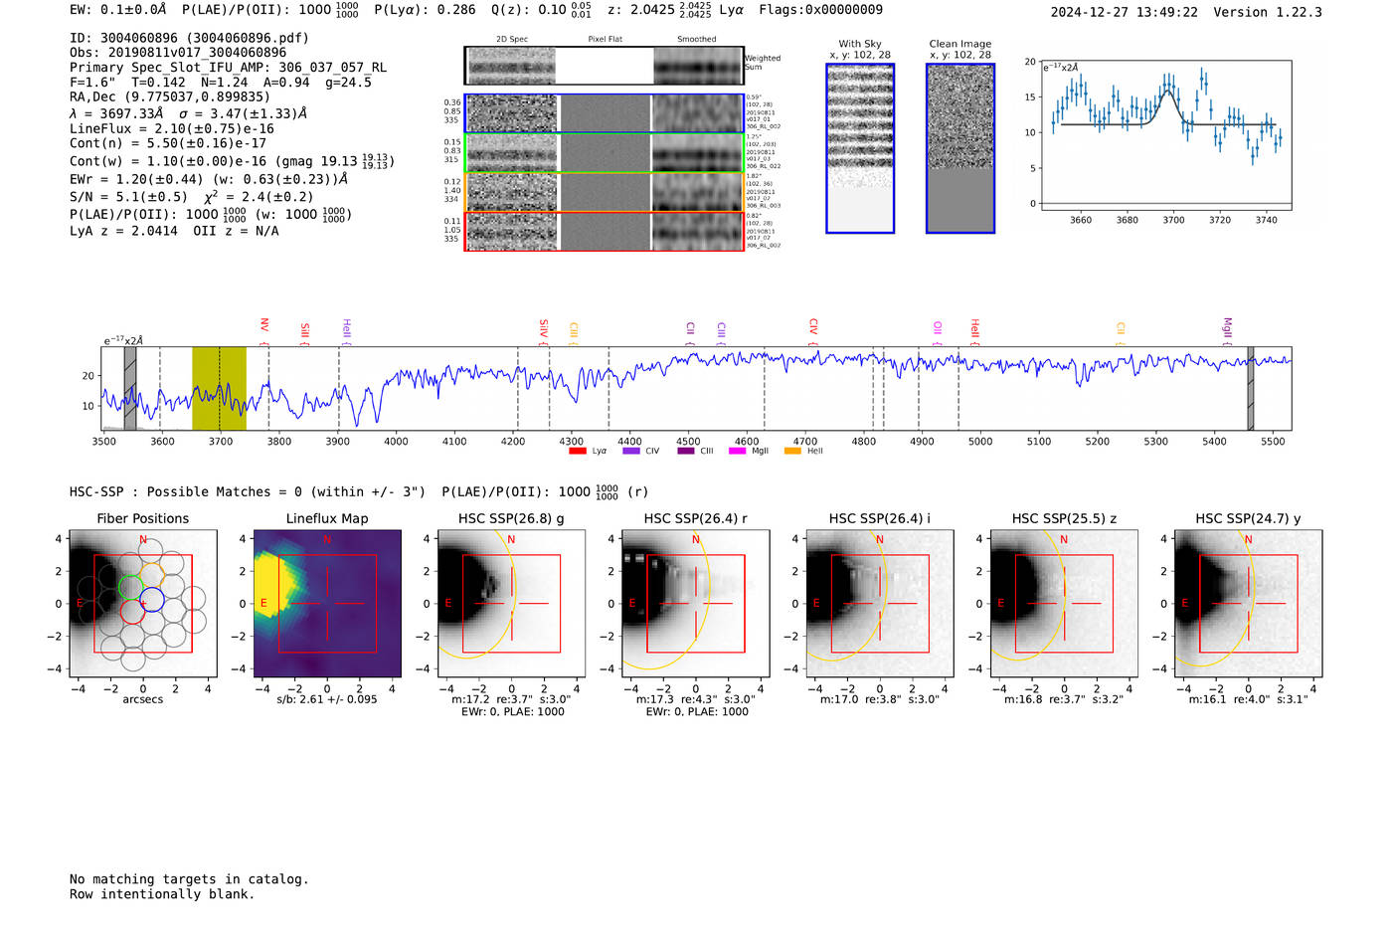Click the magenta MgII legend swatch
This screenshot has height=948, width=1392.
coord(737,451)
